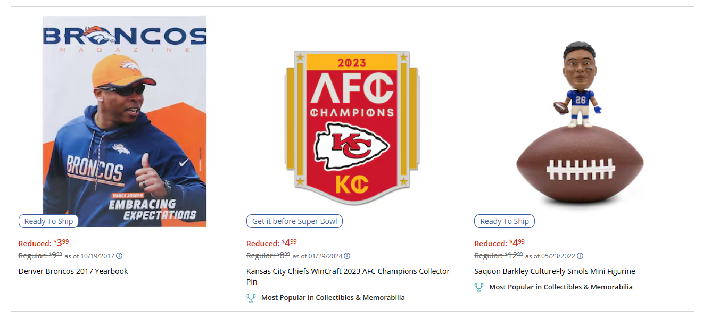Select the trophy emblem in the middle product card

pyautogui.click(x=251, y=297)
